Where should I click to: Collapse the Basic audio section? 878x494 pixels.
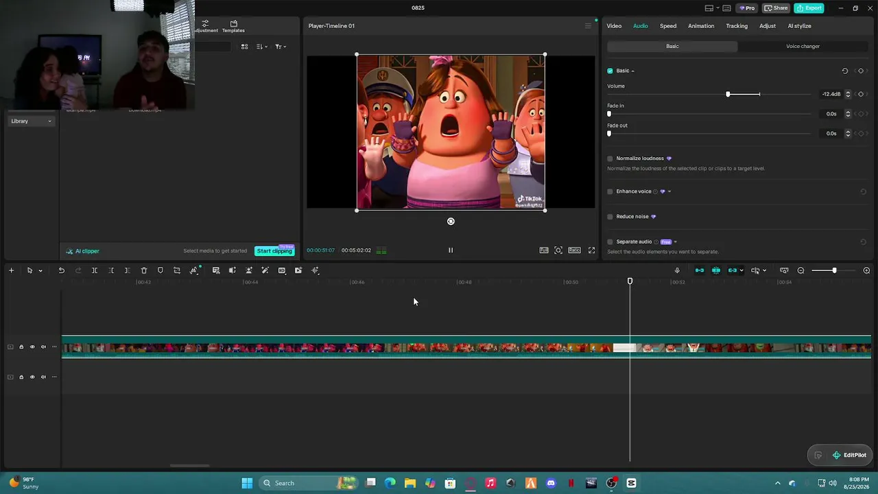point(632,71)
